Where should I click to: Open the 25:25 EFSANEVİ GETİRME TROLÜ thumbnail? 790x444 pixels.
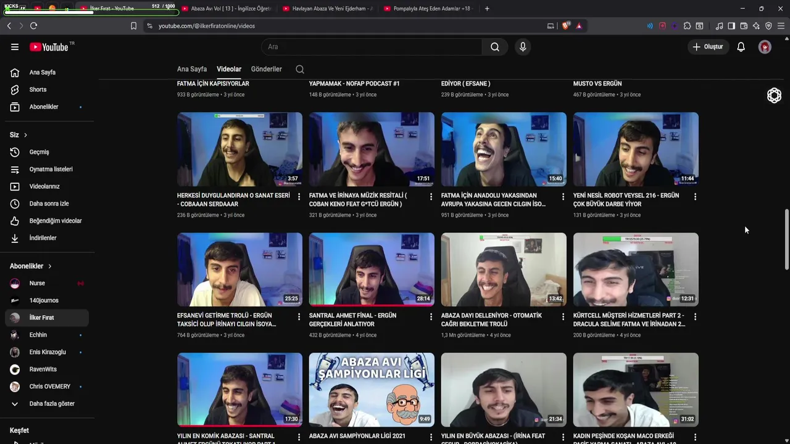pos(239,269)
